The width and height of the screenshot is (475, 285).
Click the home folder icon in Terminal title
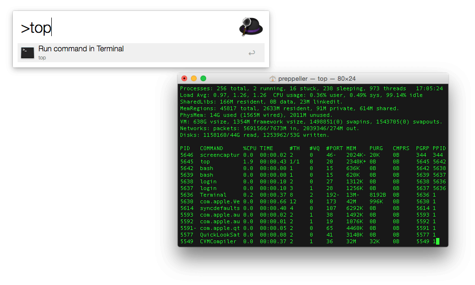pyautogui.click(x=273, y=79)
